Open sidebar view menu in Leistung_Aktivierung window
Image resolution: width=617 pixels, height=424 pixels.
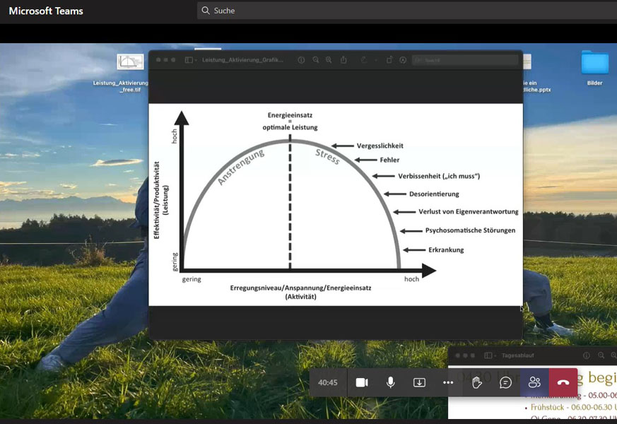[191, 60]
